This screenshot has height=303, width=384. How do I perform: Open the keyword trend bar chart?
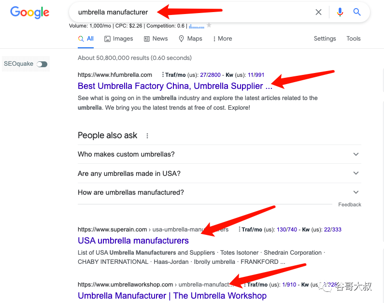tap(197, 25)
